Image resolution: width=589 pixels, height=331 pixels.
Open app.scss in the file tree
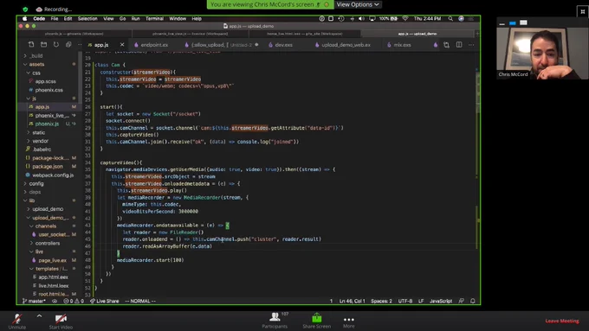(x=45, y=81)
